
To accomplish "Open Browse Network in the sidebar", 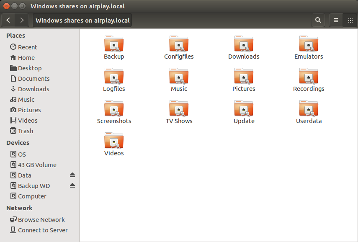I will 41,219.
